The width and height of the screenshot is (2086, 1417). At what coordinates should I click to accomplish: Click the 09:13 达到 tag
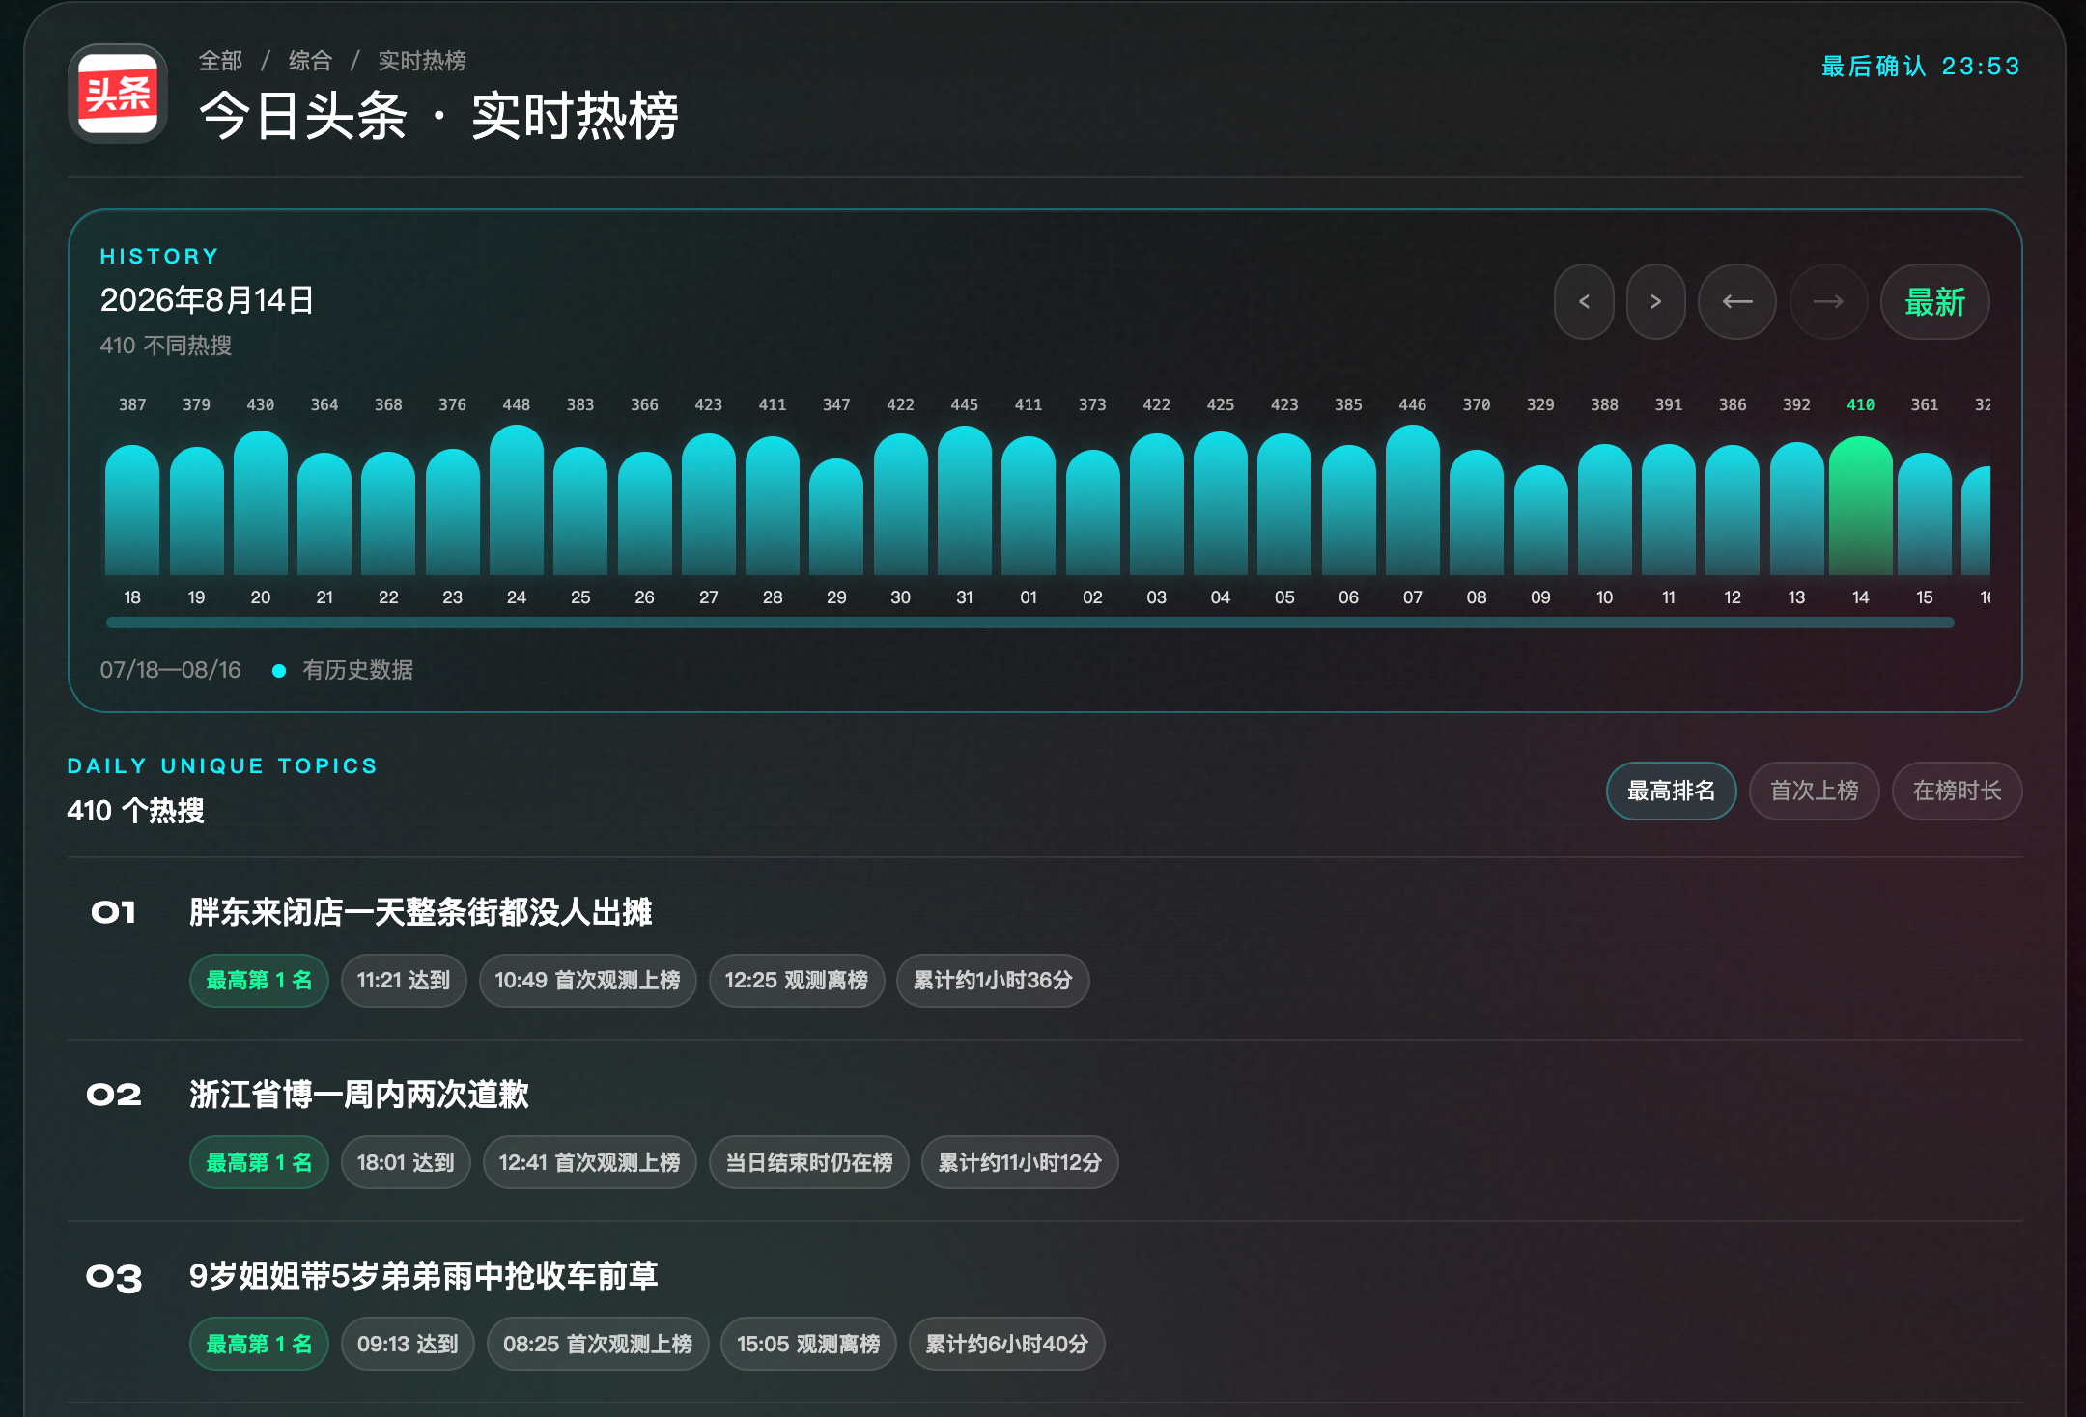coord(408,1344)
